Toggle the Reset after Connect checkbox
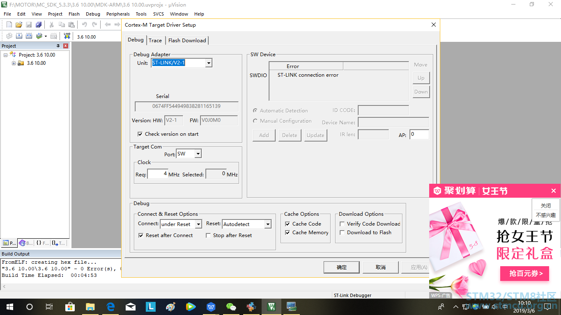 141,235
